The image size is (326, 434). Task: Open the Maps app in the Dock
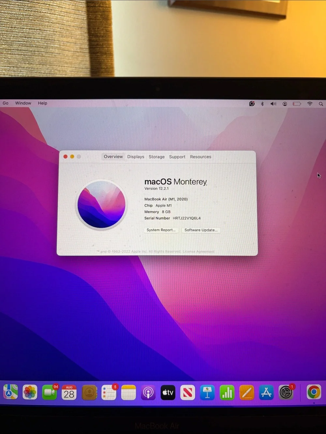(x=10, y=392)
